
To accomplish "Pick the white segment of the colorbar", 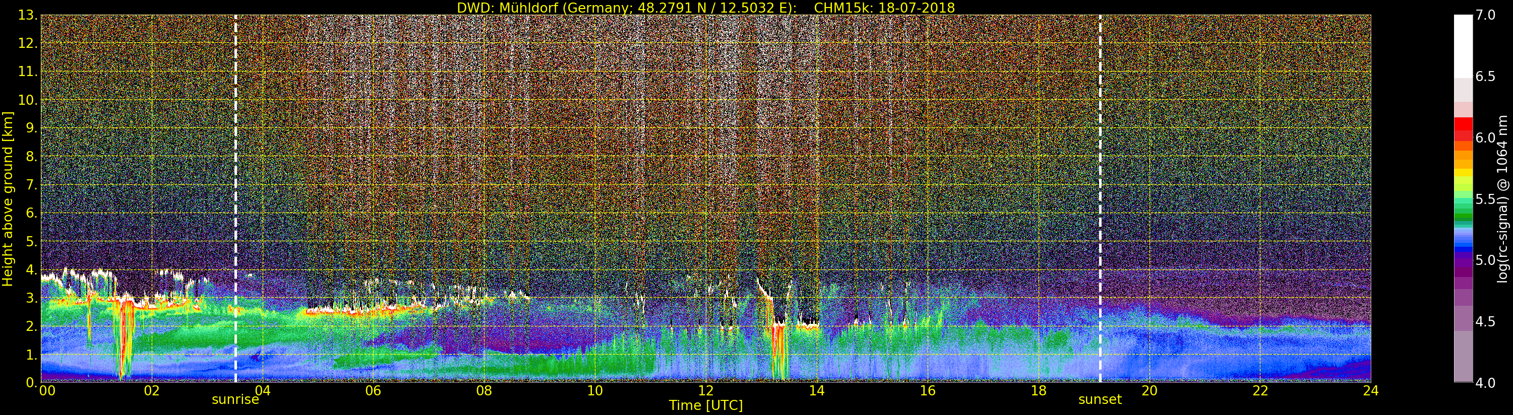I will (1463, 46).
